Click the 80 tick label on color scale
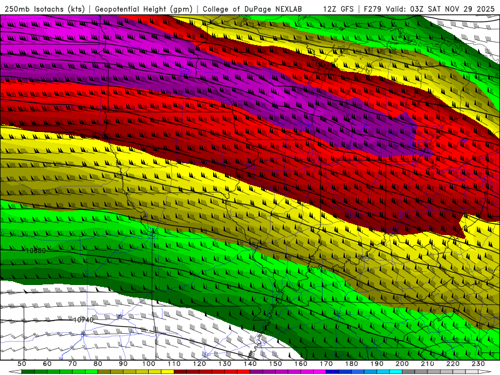This screenshot has height=375, width=500. [x=97, y=364]
